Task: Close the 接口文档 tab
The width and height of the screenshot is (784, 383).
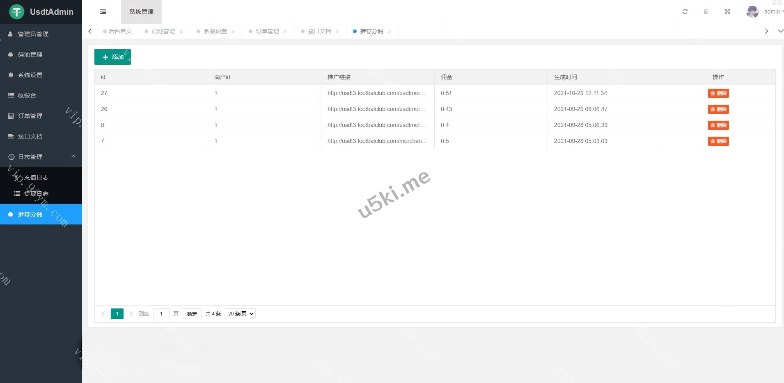Action: click(337, 32)
